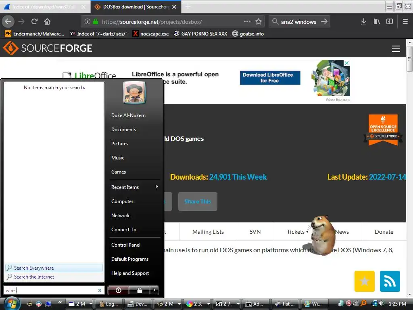This screenshot has height=310, width=413.
Task: Clear the Start menu search box
Action: 100,290
